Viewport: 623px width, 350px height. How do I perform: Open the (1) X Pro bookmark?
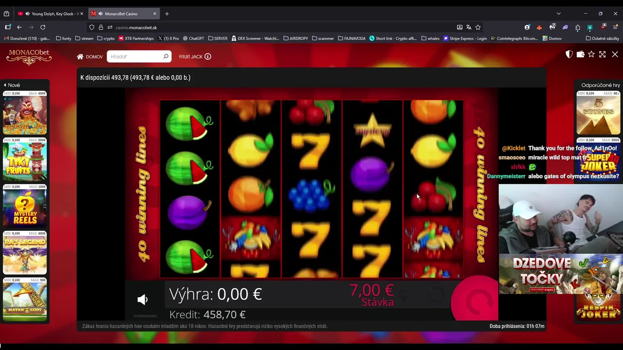pos(168,38)
